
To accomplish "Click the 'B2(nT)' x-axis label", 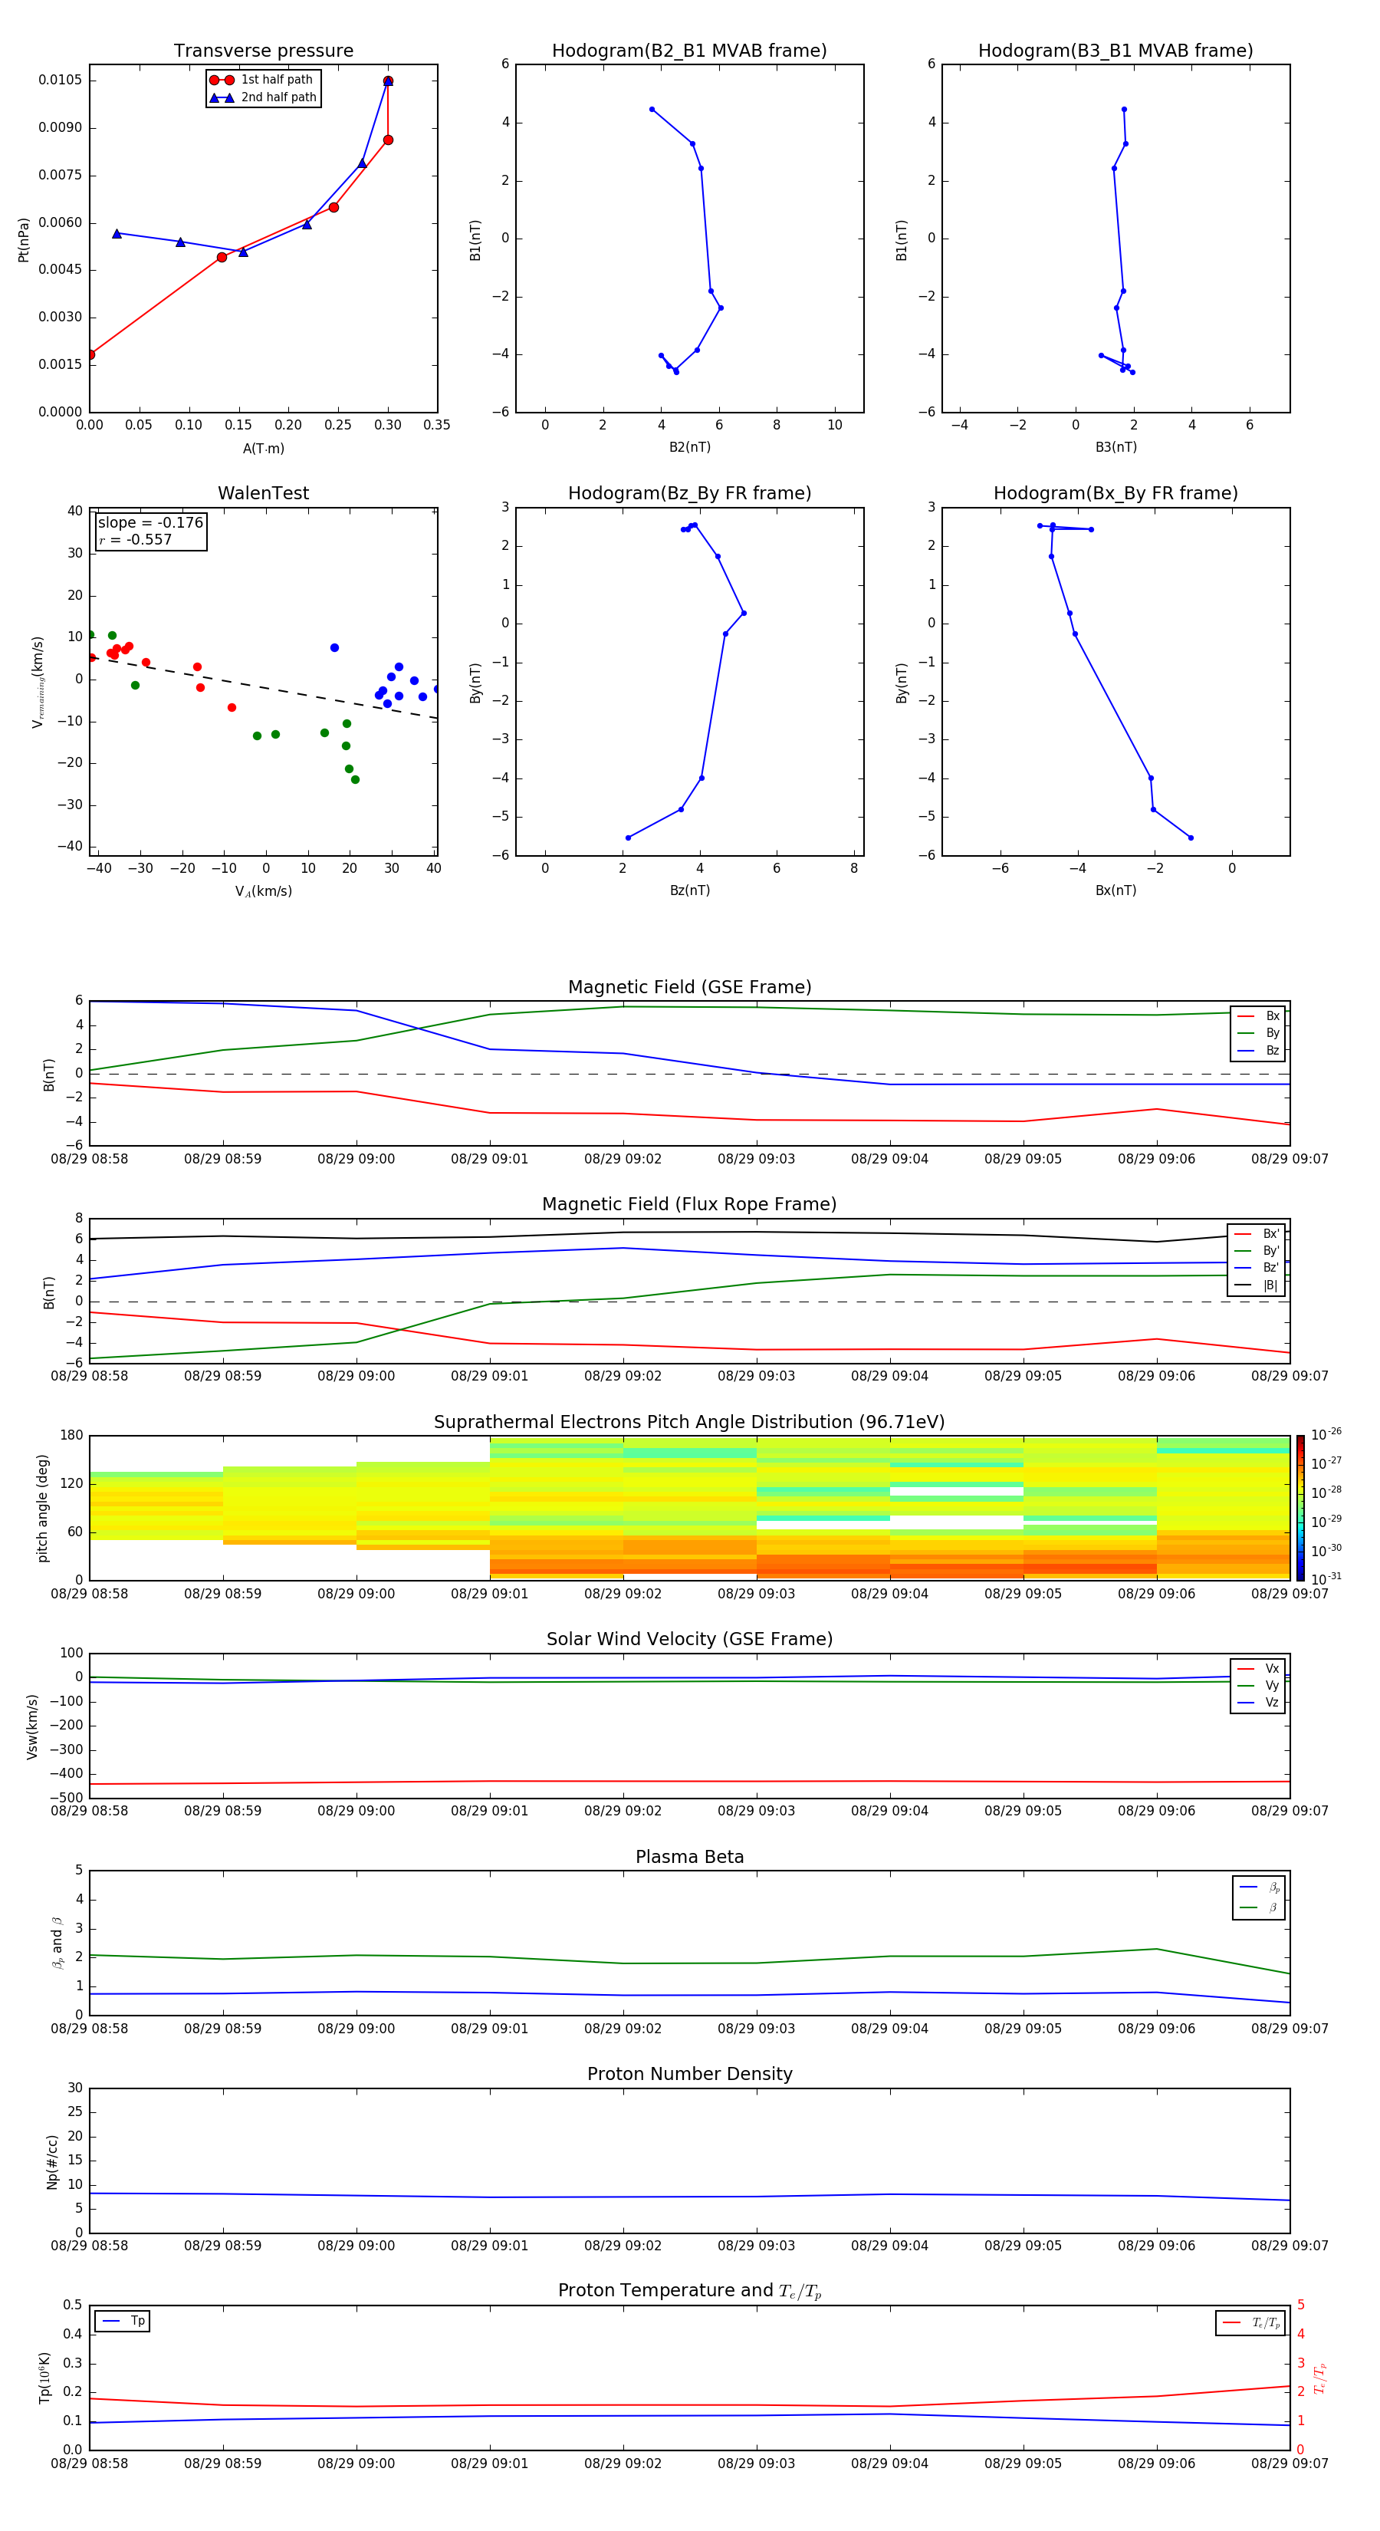I will (x=689, y=447).
